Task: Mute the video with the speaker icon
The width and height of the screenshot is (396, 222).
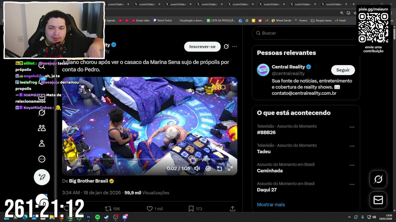Action: tap(197, 168)
